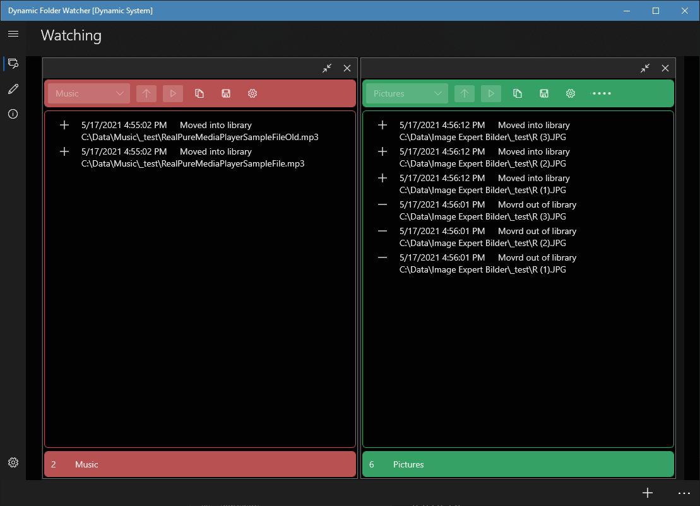Viewport: 700px width, 506px height.
Task: Copy the Music watcher log entries
Action: pyautogui.click(x=199, y=93)
